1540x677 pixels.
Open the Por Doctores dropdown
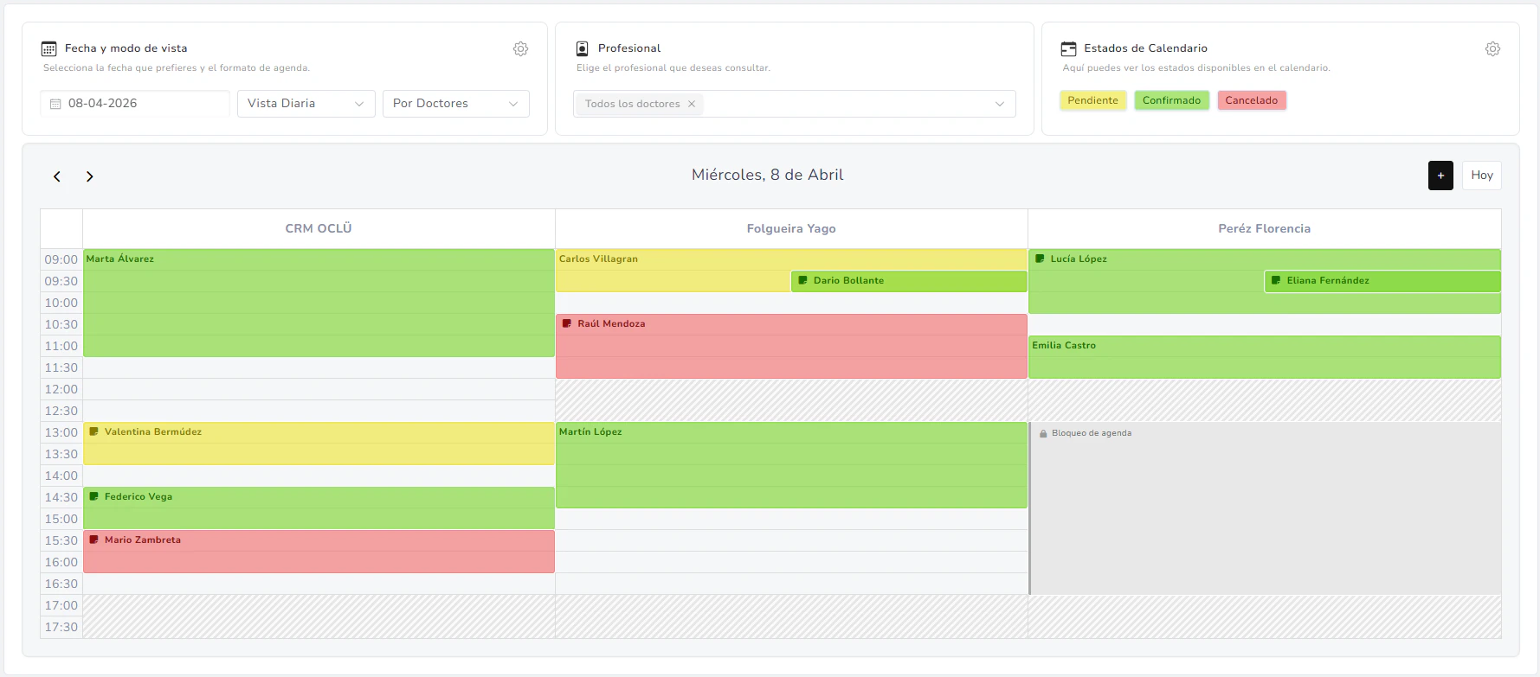point(456,104)
